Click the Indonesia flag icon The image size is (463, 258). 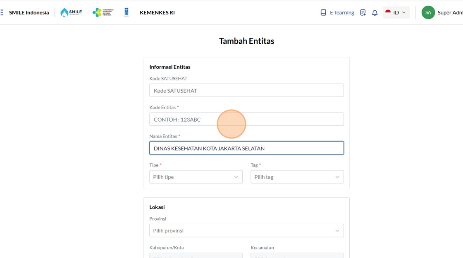tap(388, 12)
